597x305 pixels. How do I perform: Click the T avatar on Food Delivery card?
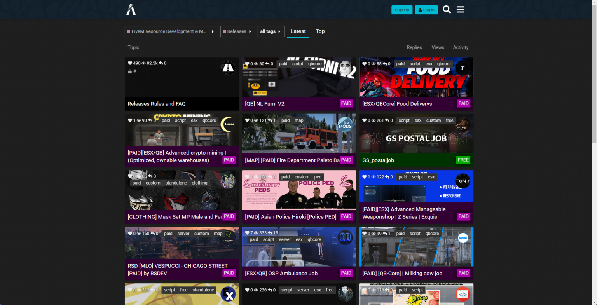click(x=463, y=68)
